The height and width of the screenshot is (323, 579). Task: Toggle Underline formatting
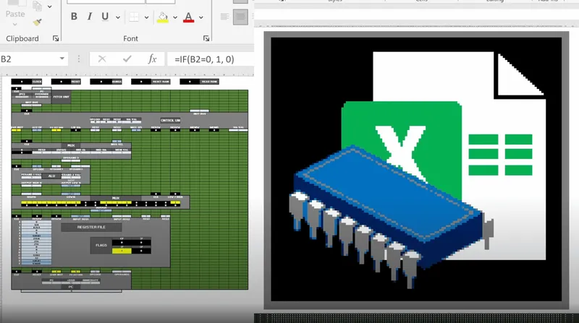point(105,17)
